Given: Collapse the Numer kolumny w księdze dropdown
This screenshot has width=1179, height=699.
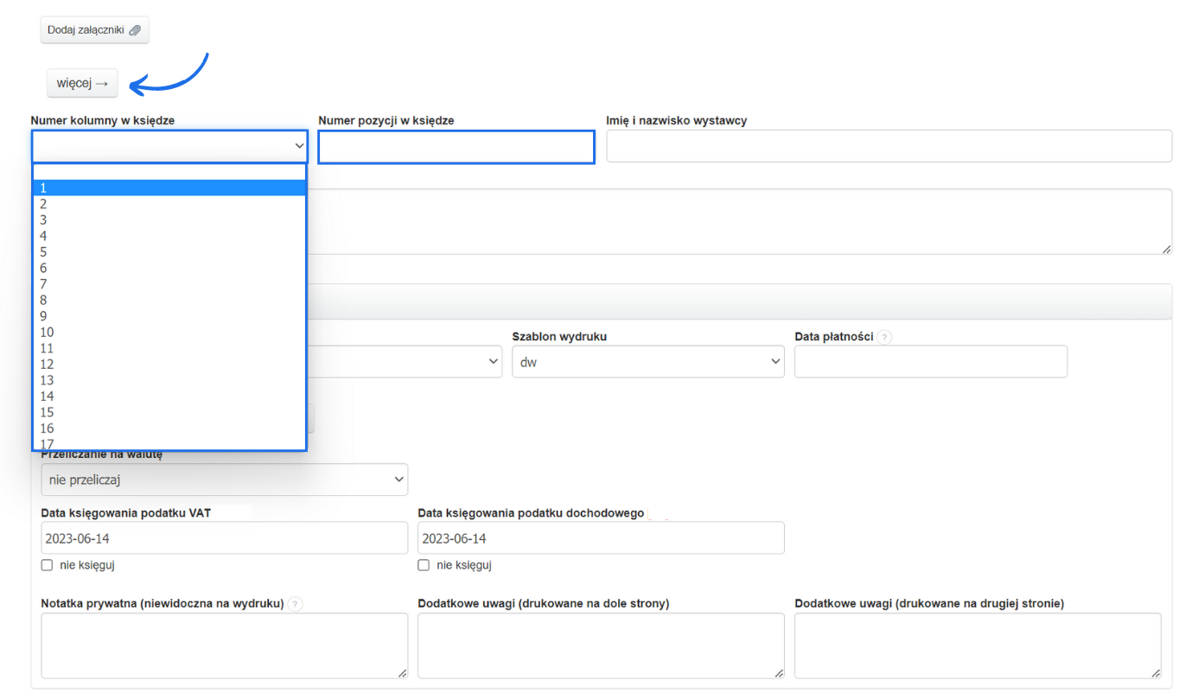Looking at the screenshot, I should click(169, 147).
